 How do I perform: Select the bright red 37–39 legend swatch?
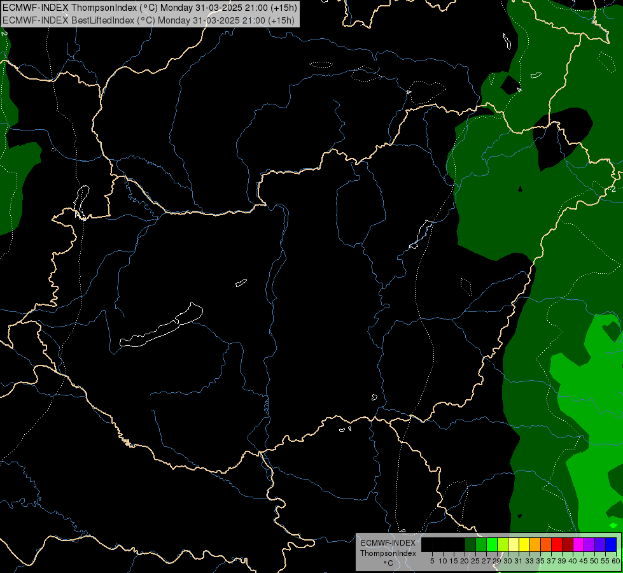(x=557, y=544)
